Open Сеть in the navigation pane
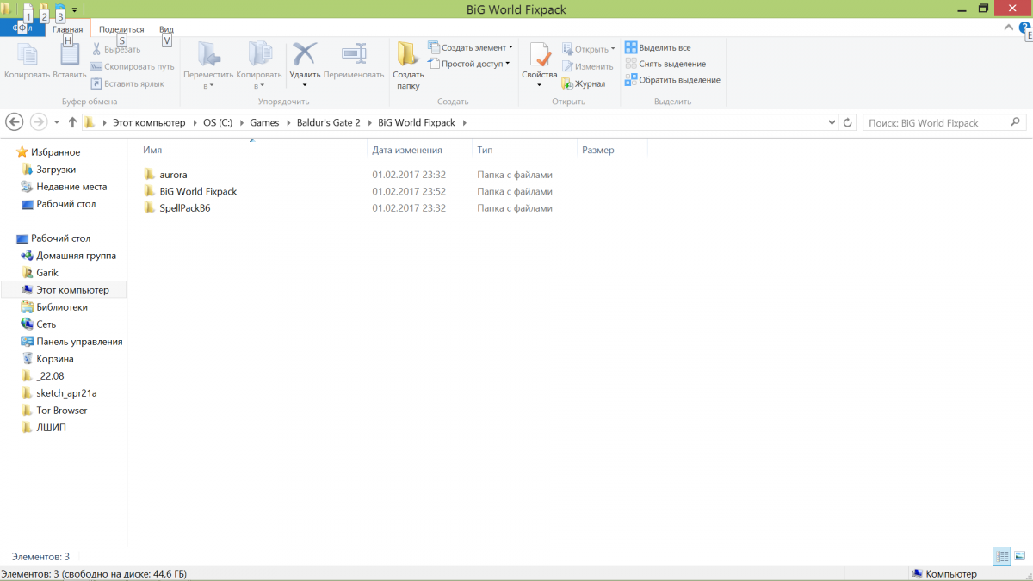The width and height of the screenshot is (1033, 581). [x=46, y=324]
